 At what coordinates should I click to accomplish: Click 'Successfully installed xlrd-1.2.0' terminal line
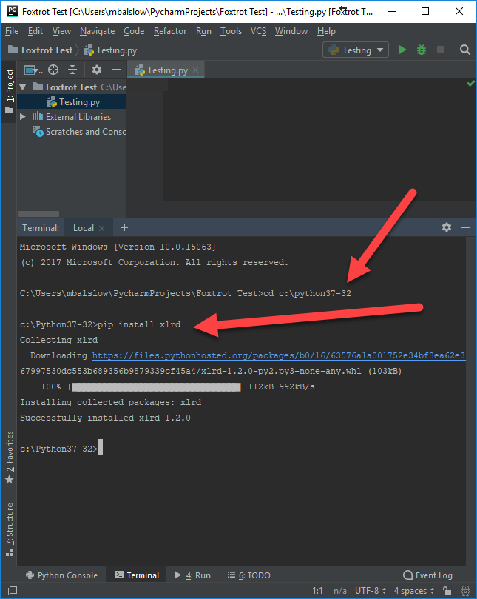(x=105, y=418)
